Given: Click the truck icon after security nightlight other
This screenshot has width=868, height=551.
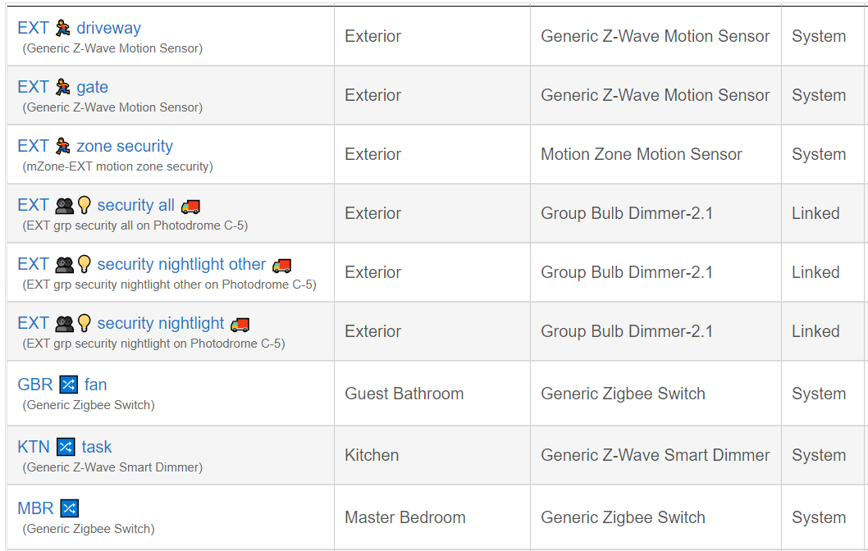Looking at the screenshot, I should click(x=281, y=266).
